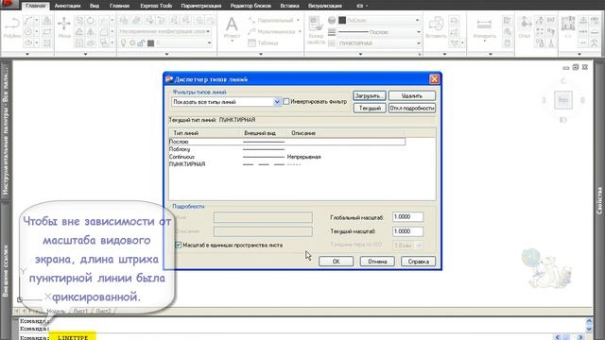The height and width of the screenshot is (340, 605).
Task: Open the AutoCAD application menu button
Action: tap(9, 4)
